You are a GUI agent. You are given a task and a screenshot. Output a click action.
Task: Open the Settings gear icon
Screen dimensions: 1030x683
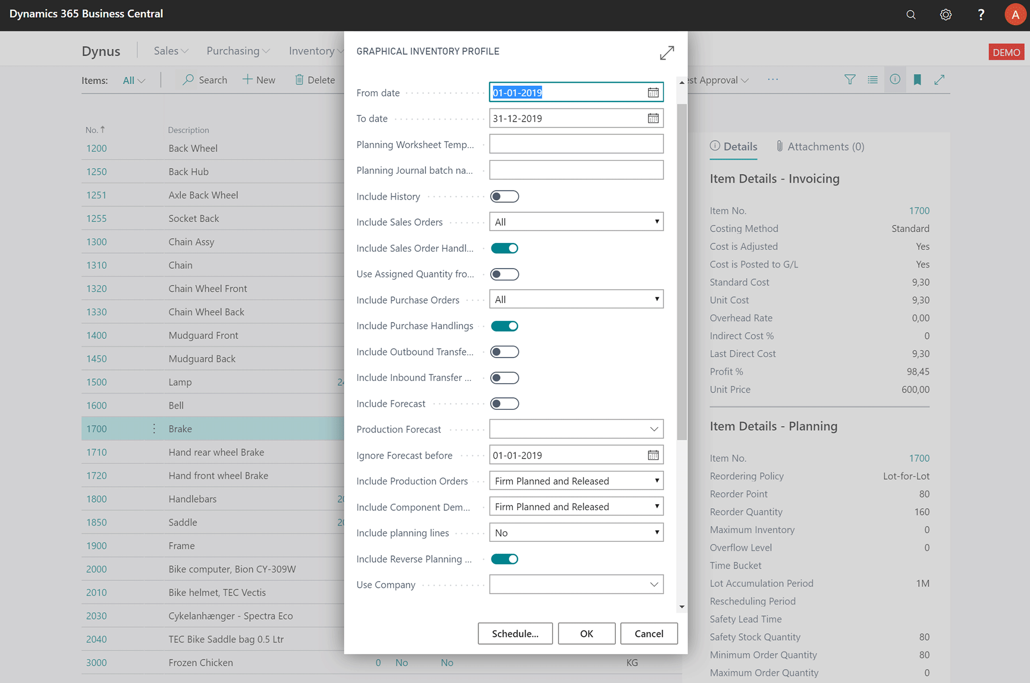(945, 14)
